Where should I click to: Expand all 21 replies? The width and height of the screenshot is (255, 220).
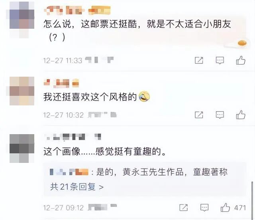tap(77, 187)
